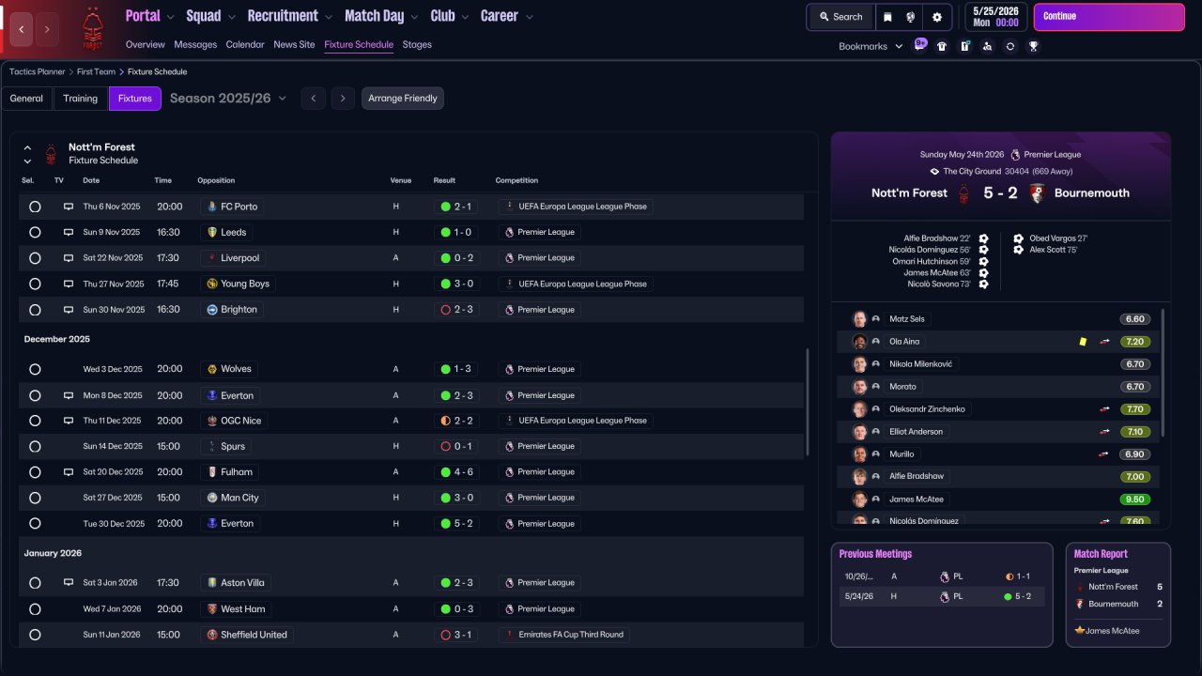The image size is (1202, 676).
Task: Click the star icon beside James McAtee in Match Report
Action: tap(1080, 631)
